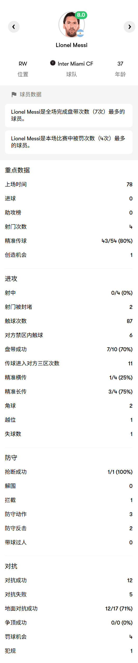Tap the 重点数据 section header
The image size is (138, 663).
tap(17, 170)
